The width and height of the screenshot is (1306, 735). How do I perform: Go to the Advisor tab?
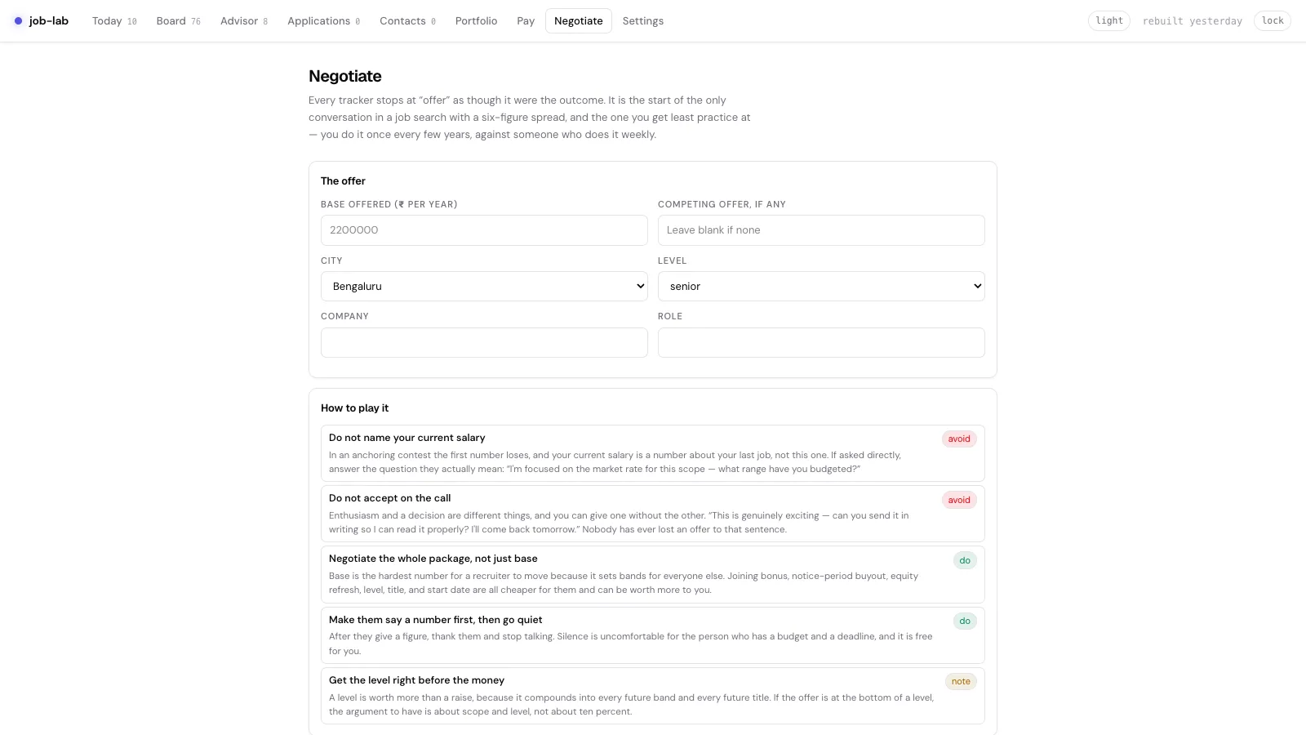[244, 21]
